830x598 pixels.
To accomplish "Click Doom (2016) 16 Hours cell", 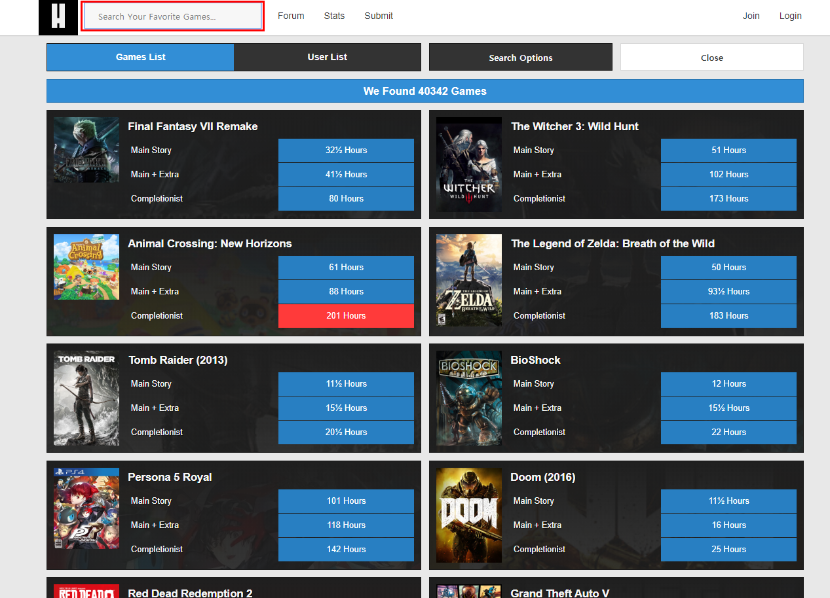I will (x=728, y=525).
